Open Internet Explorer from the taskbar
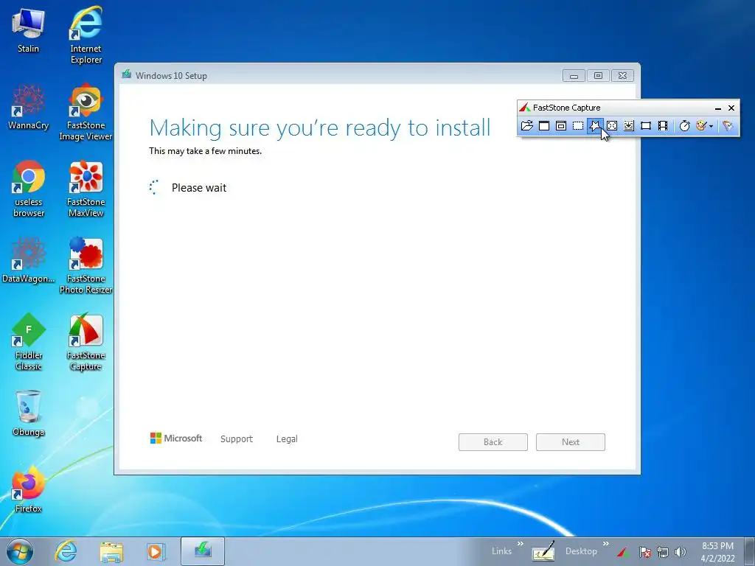 [x=66, y=551]
